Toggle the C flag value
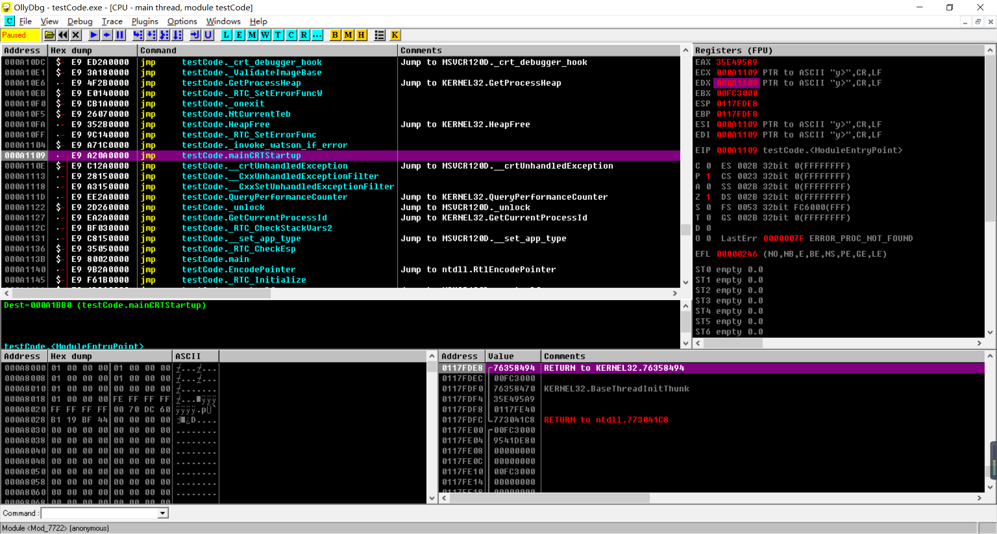The image size is (997, 534). [x=708, y=166]
